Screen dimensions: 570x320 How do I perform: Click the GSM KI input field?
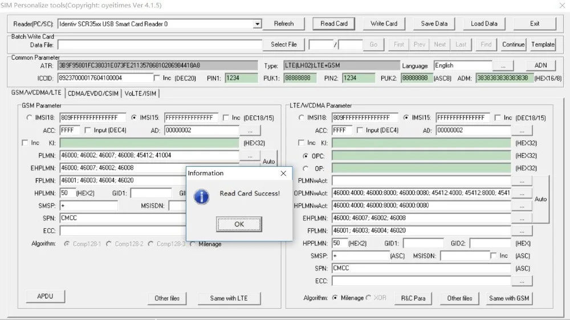coord(149,143)
